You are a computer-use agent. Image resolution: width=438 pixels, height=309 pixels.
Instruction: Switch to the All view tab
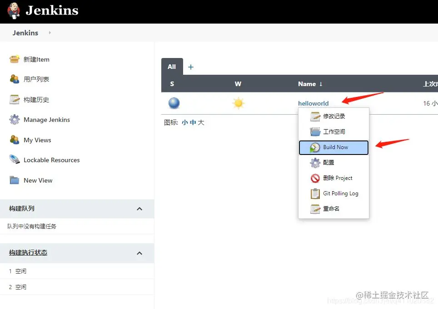[x=172, y=67]
